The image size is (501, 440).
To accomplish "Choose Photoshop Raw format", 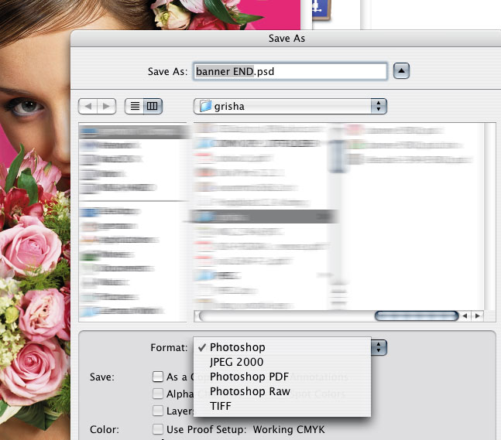I will click(282, 391).
